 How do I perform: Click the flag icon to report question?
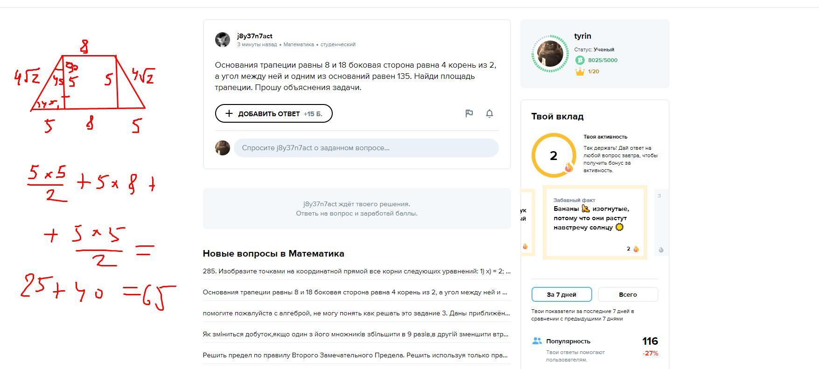[469, 113]
